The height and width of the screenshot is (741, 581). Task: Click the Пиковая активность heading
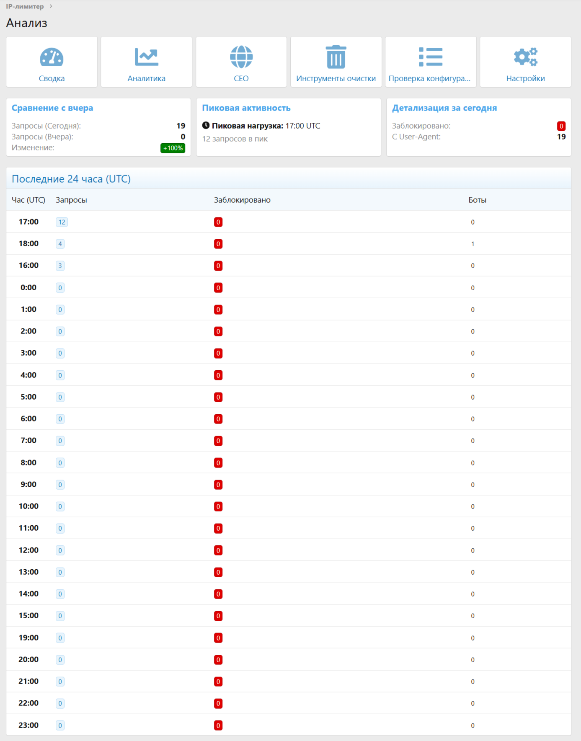246,108
